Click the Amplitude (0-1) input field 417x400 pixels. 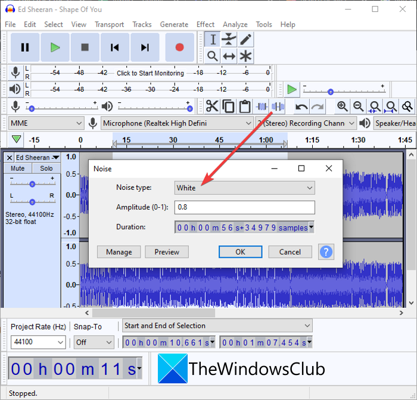coord(245,207)
